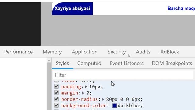Uncheck the padding property checkbox
The width and height of the screenshot is (195, 110).
56,86
